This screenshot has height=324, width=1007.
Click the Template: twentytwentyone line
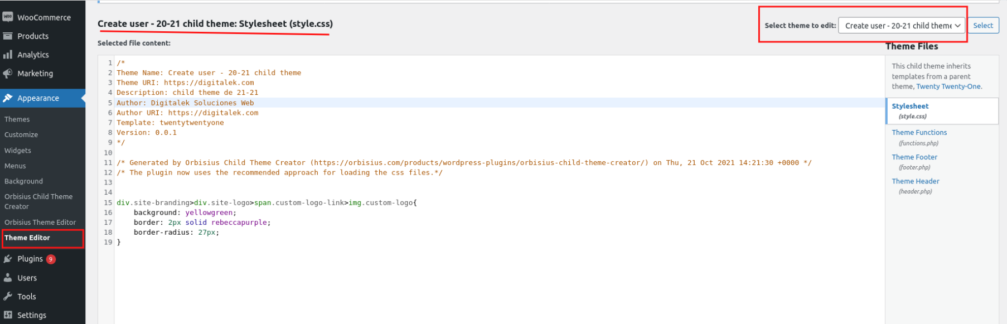pos(170,123)
